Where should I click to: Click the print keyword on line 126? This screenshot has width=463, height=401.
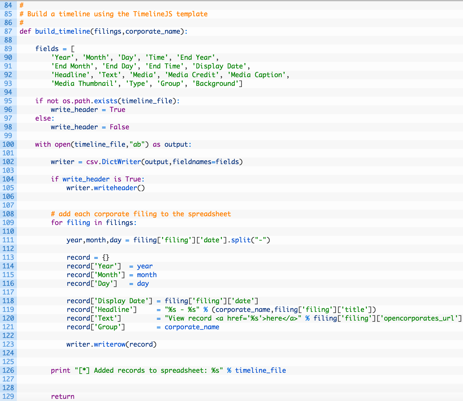tap(61, 371)
